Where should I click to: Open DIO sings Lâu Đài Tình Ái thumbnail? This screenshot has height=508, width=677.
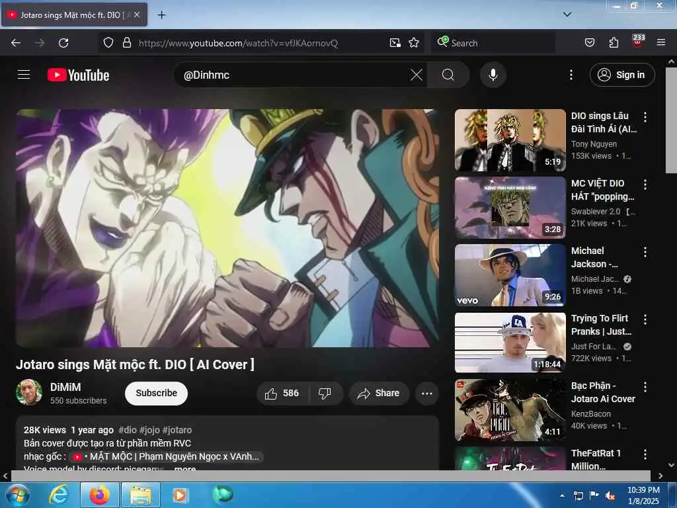[510, 140]
